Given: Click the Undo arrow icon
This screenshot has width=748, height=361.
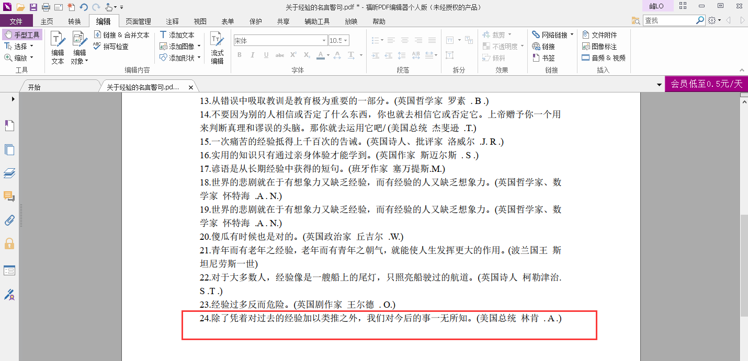Looking at the screenshot, I should (x=84, y=7).
